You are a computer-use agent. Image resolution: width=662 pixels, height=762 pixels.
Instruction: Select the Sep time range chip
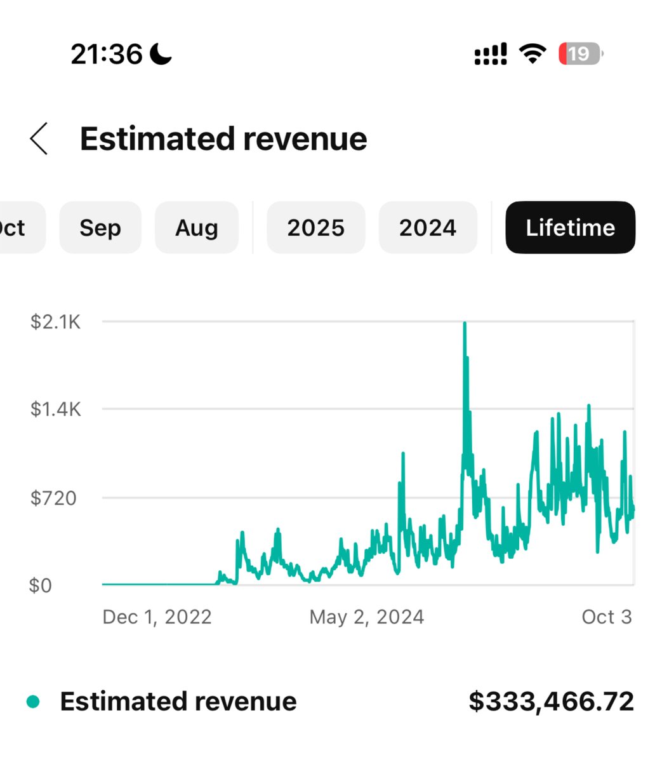100,227
